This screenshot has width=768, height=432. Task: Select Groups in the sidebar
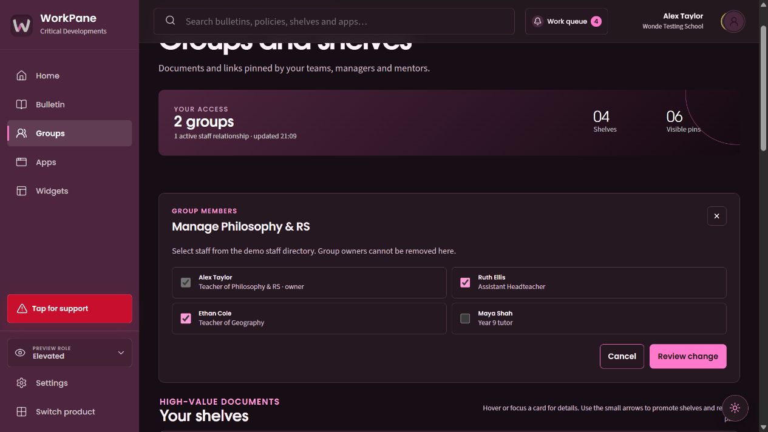69,133
